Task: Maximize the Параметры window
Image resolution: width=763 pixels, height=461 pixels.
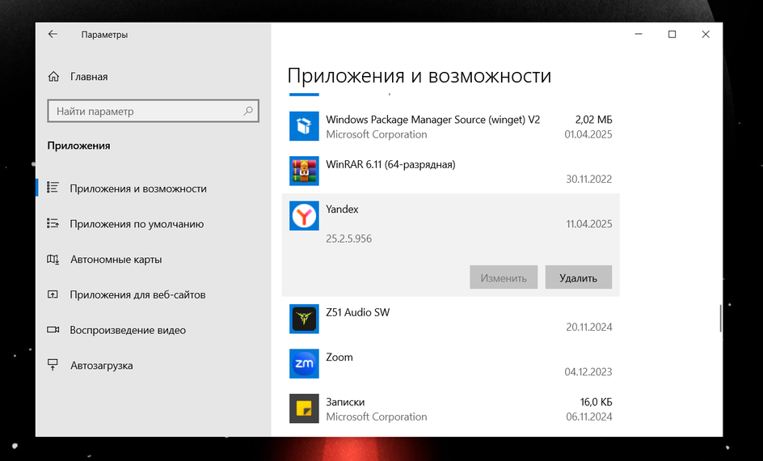Action: coord(672,34)
